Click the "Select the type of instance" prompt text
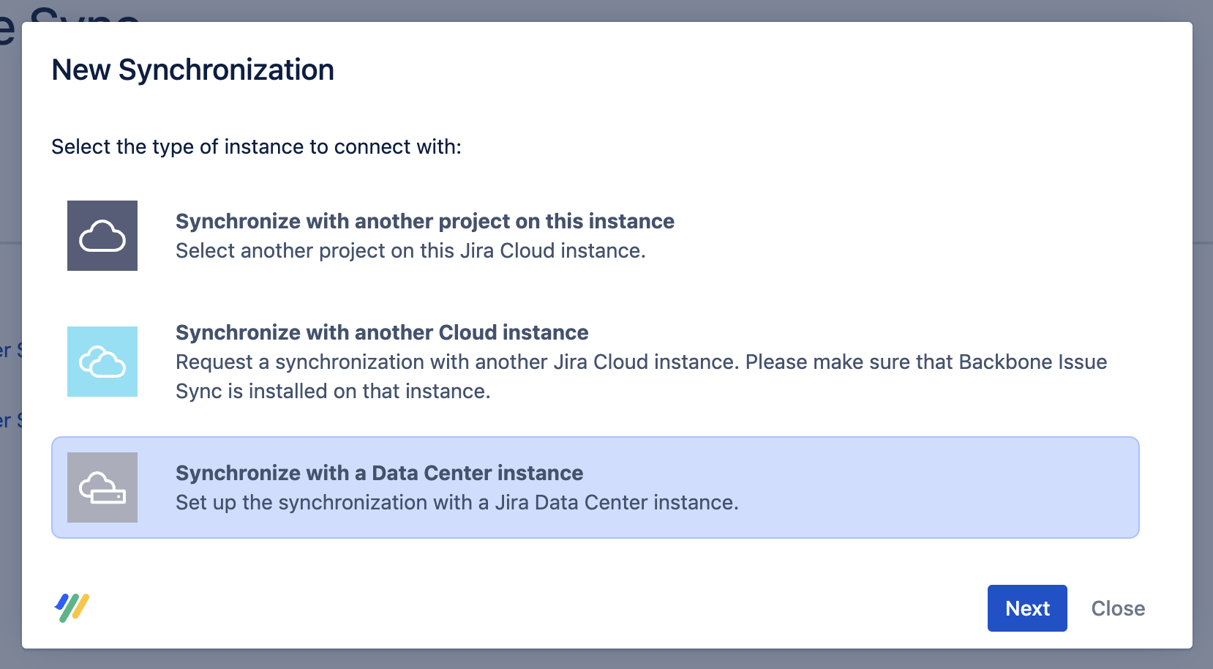1213x669 pixels. click(256, 147)
